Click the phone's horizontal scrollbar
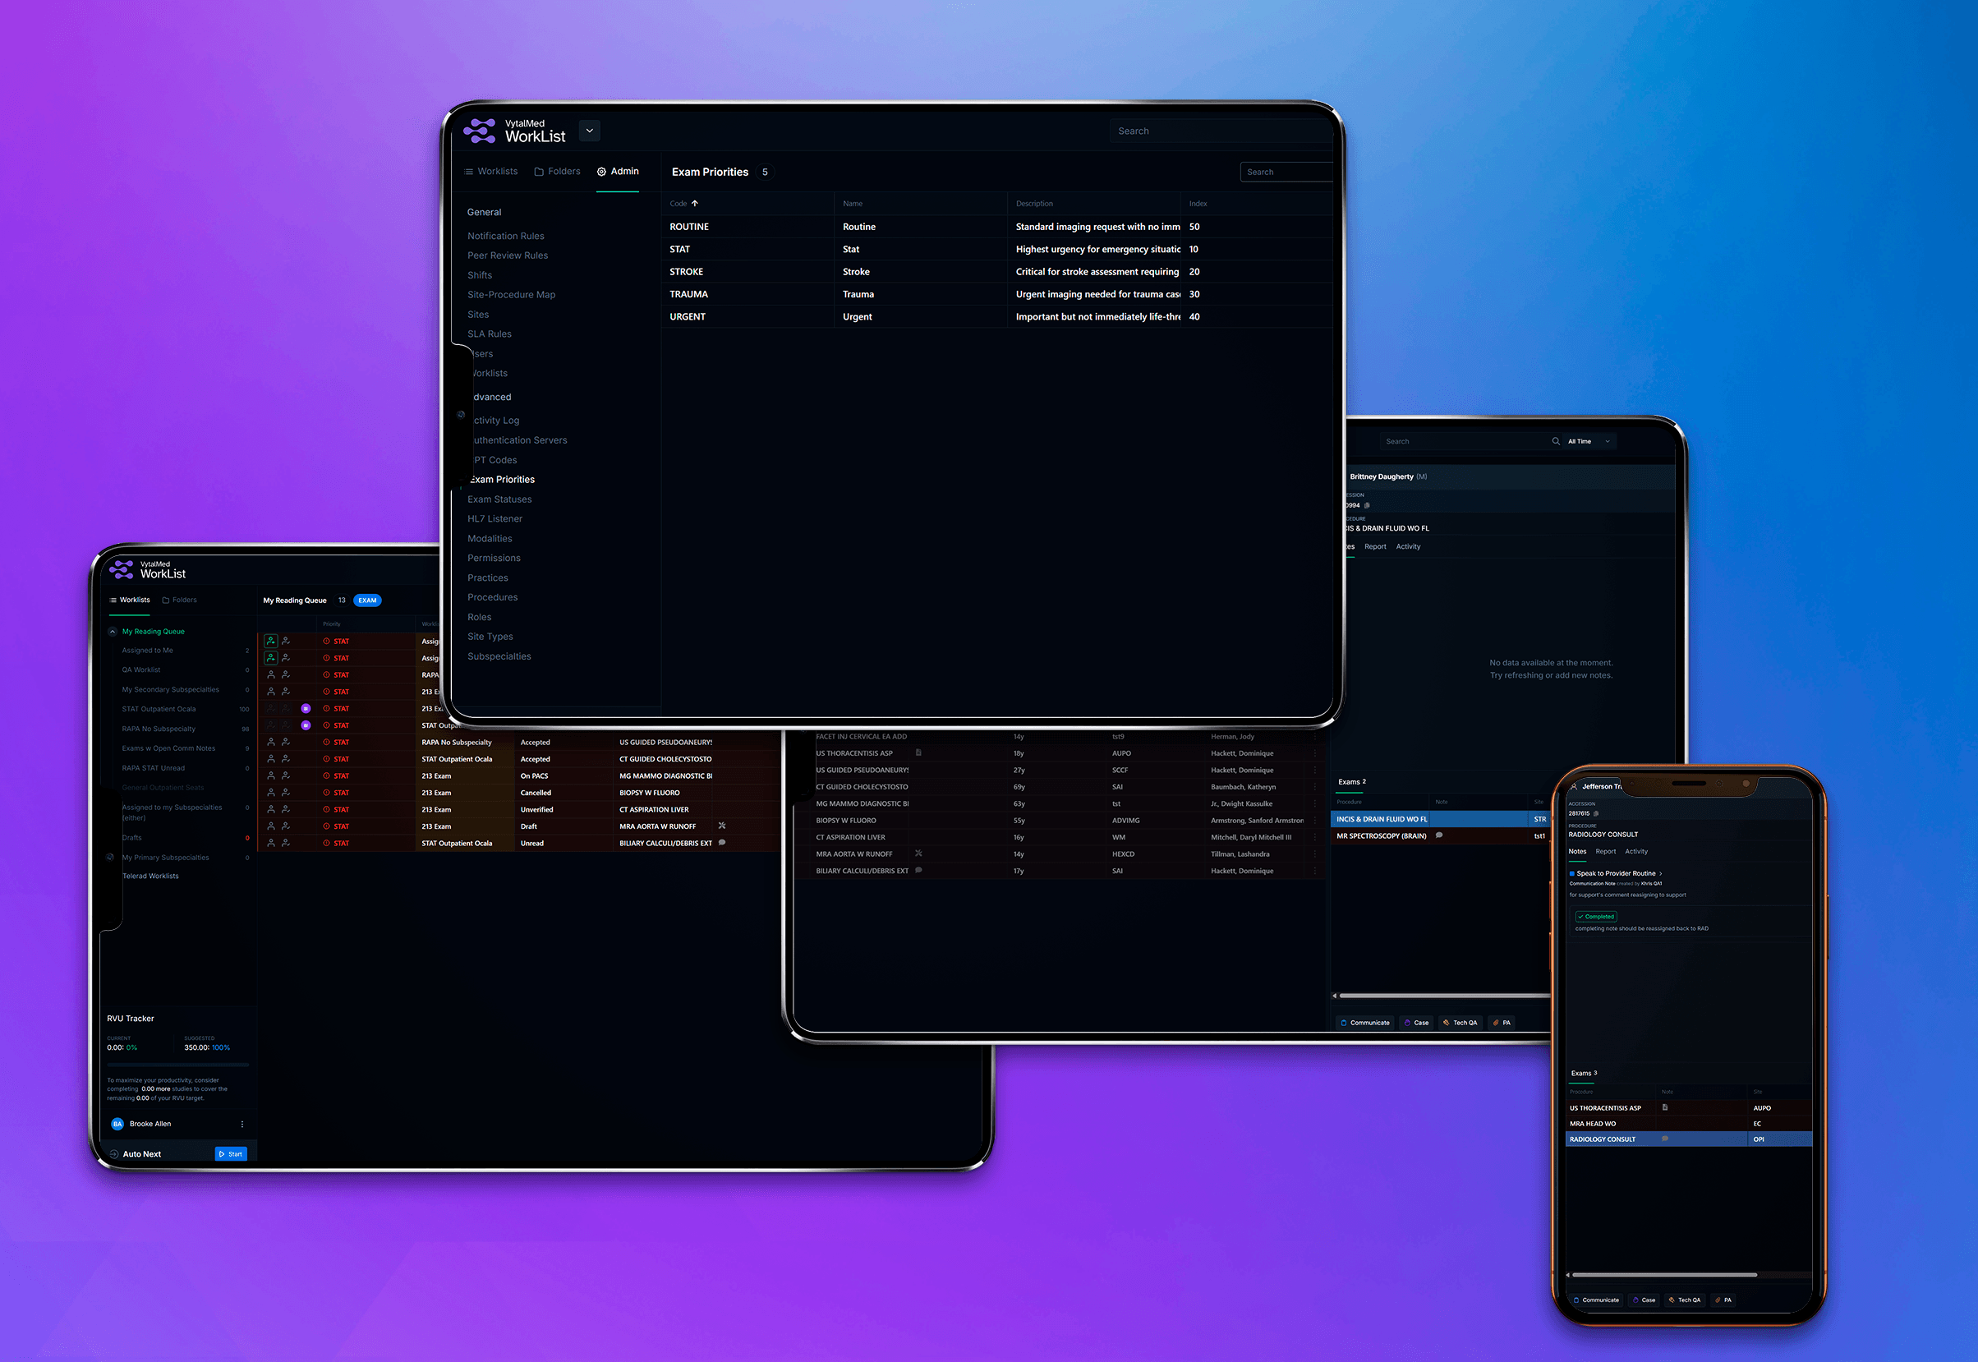The image size is (1978, 1362). [x=1664, y=1275]
